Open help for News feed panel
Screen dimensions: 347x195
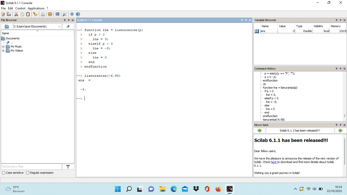[x=336, y=125]
